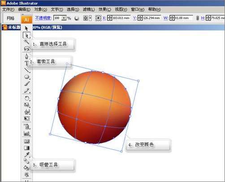Screen dimensions: 225x182
Task: Select the black arrow Selection tool
Action: (26, 28)
